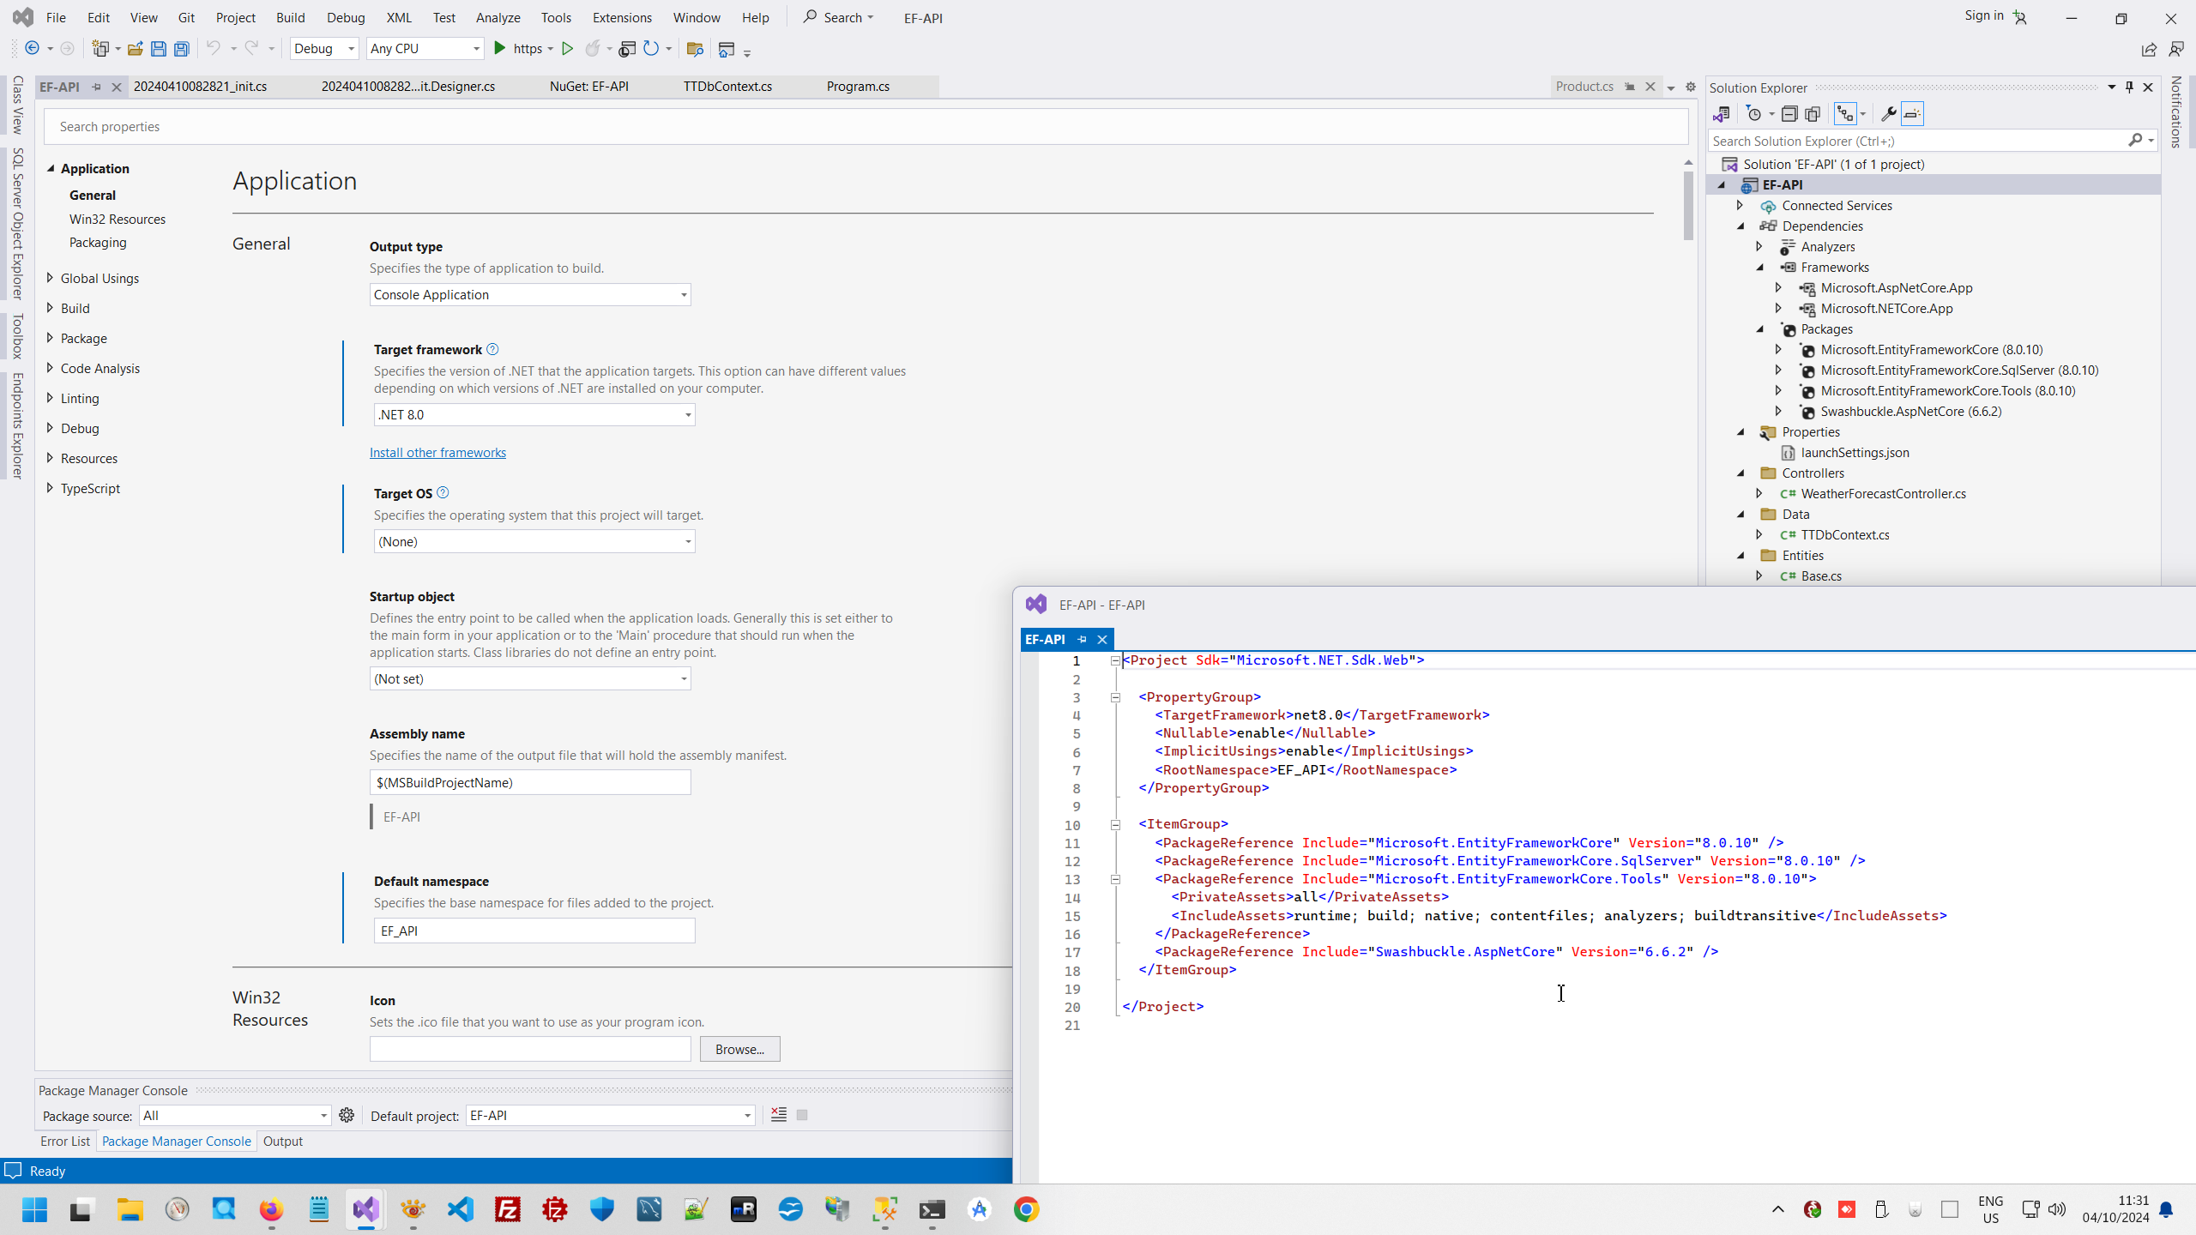Screen dimensions: 2196x1235
Task: Click Clear Console icon in Package Manager
Action: click(x=778, y=1115)
